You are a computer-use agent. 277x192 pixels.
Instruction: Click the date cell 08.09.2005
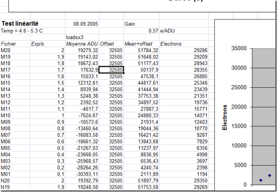point(85,24)
